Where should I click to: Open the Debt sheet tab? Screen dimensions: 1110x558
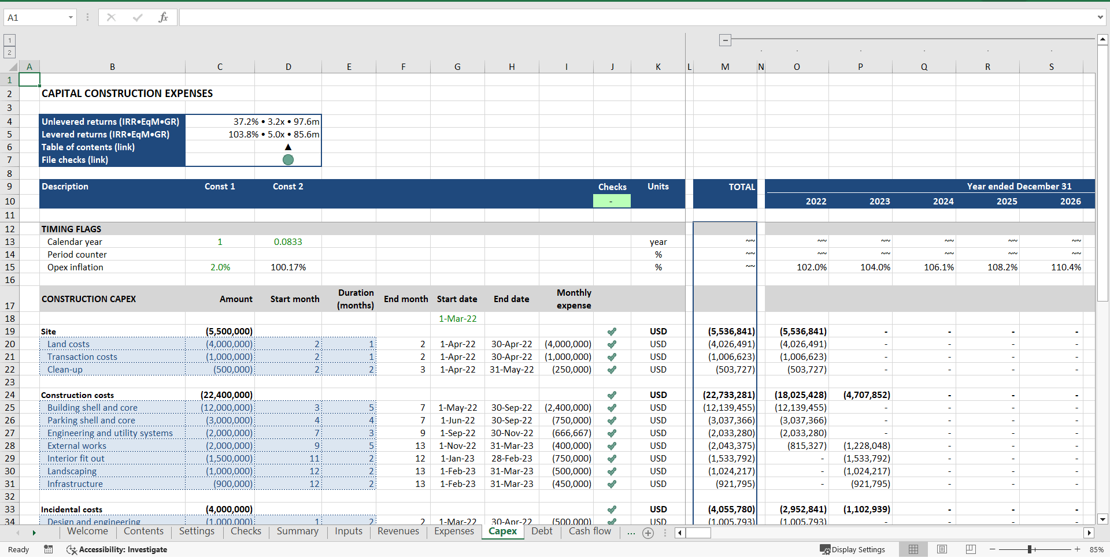(x=542, y=531)
